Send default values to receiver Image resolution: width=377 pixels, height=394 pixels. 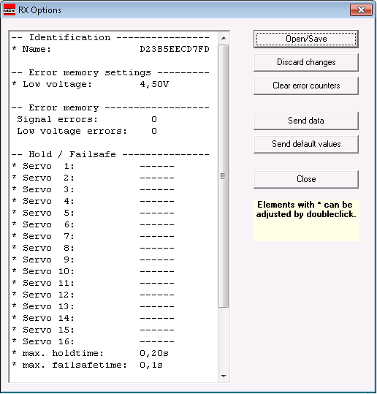click(x=306, y=144)
